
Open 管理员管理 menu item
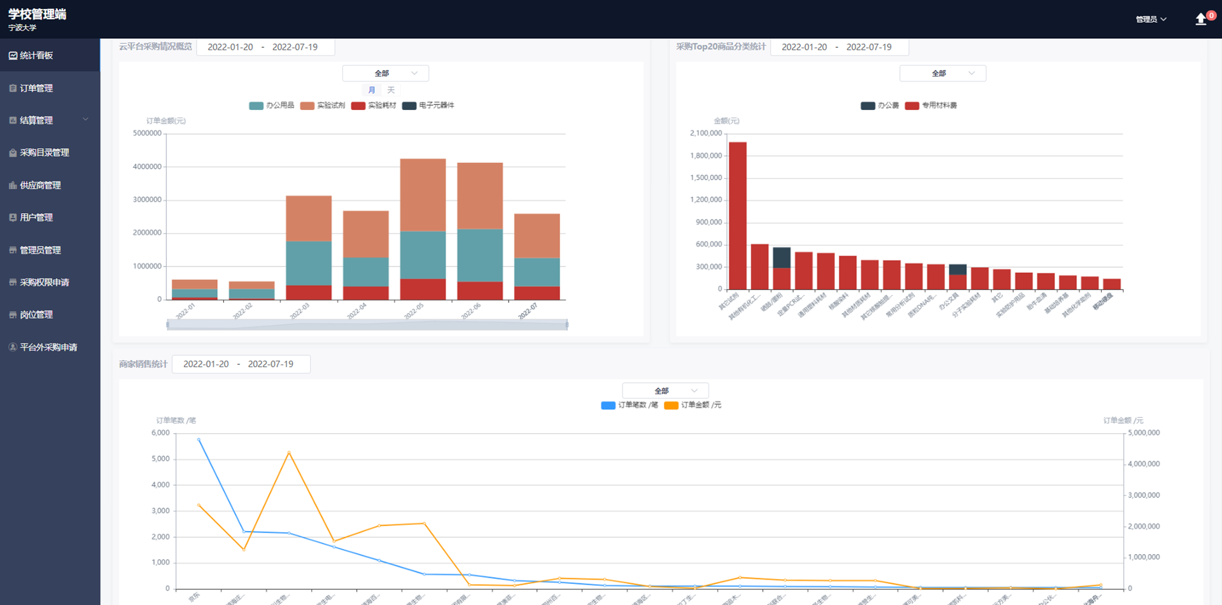[40, 250]
